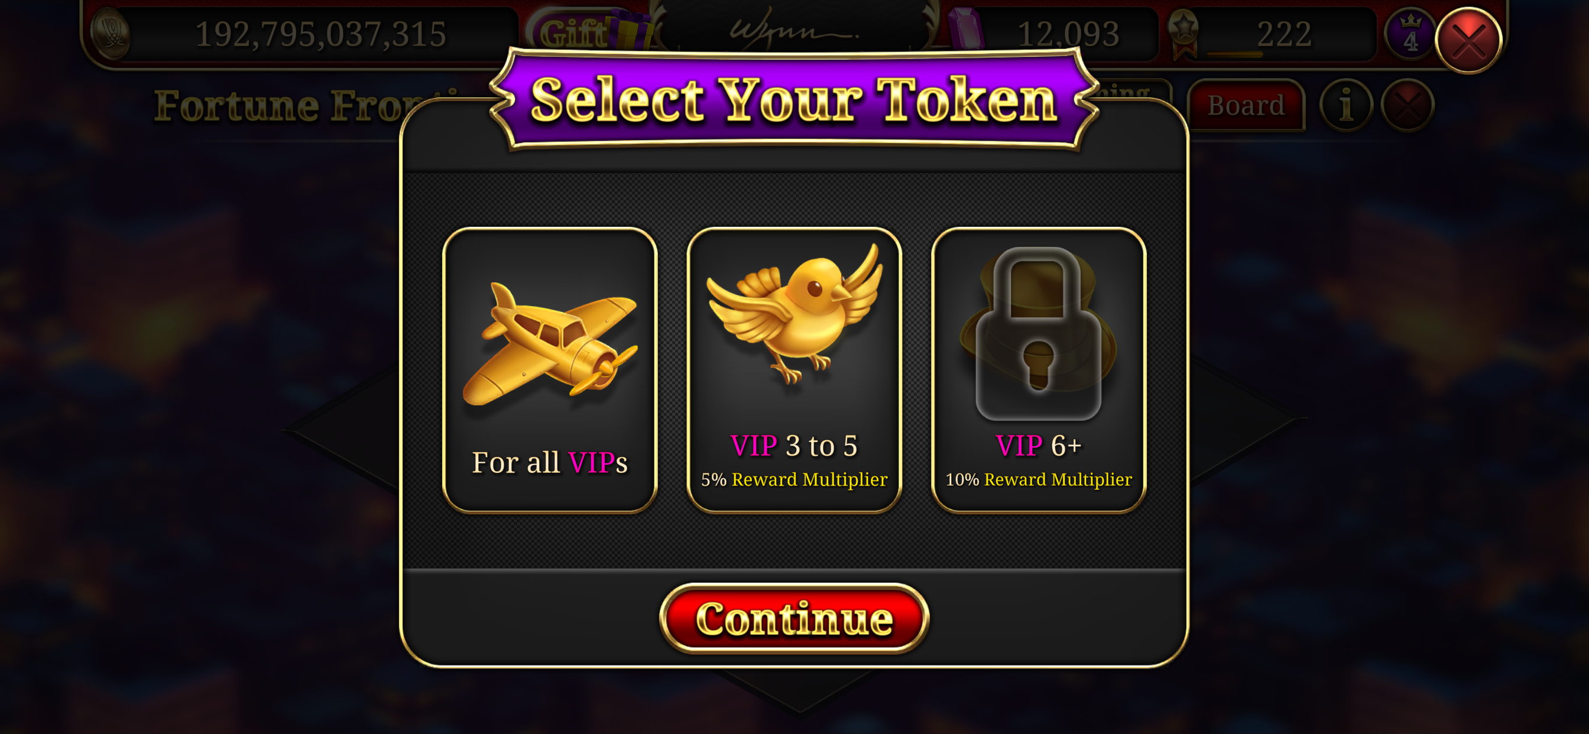Choose the VIP 3 to 5 label
The image size is (1589, 734).
[x=794, y=446]
